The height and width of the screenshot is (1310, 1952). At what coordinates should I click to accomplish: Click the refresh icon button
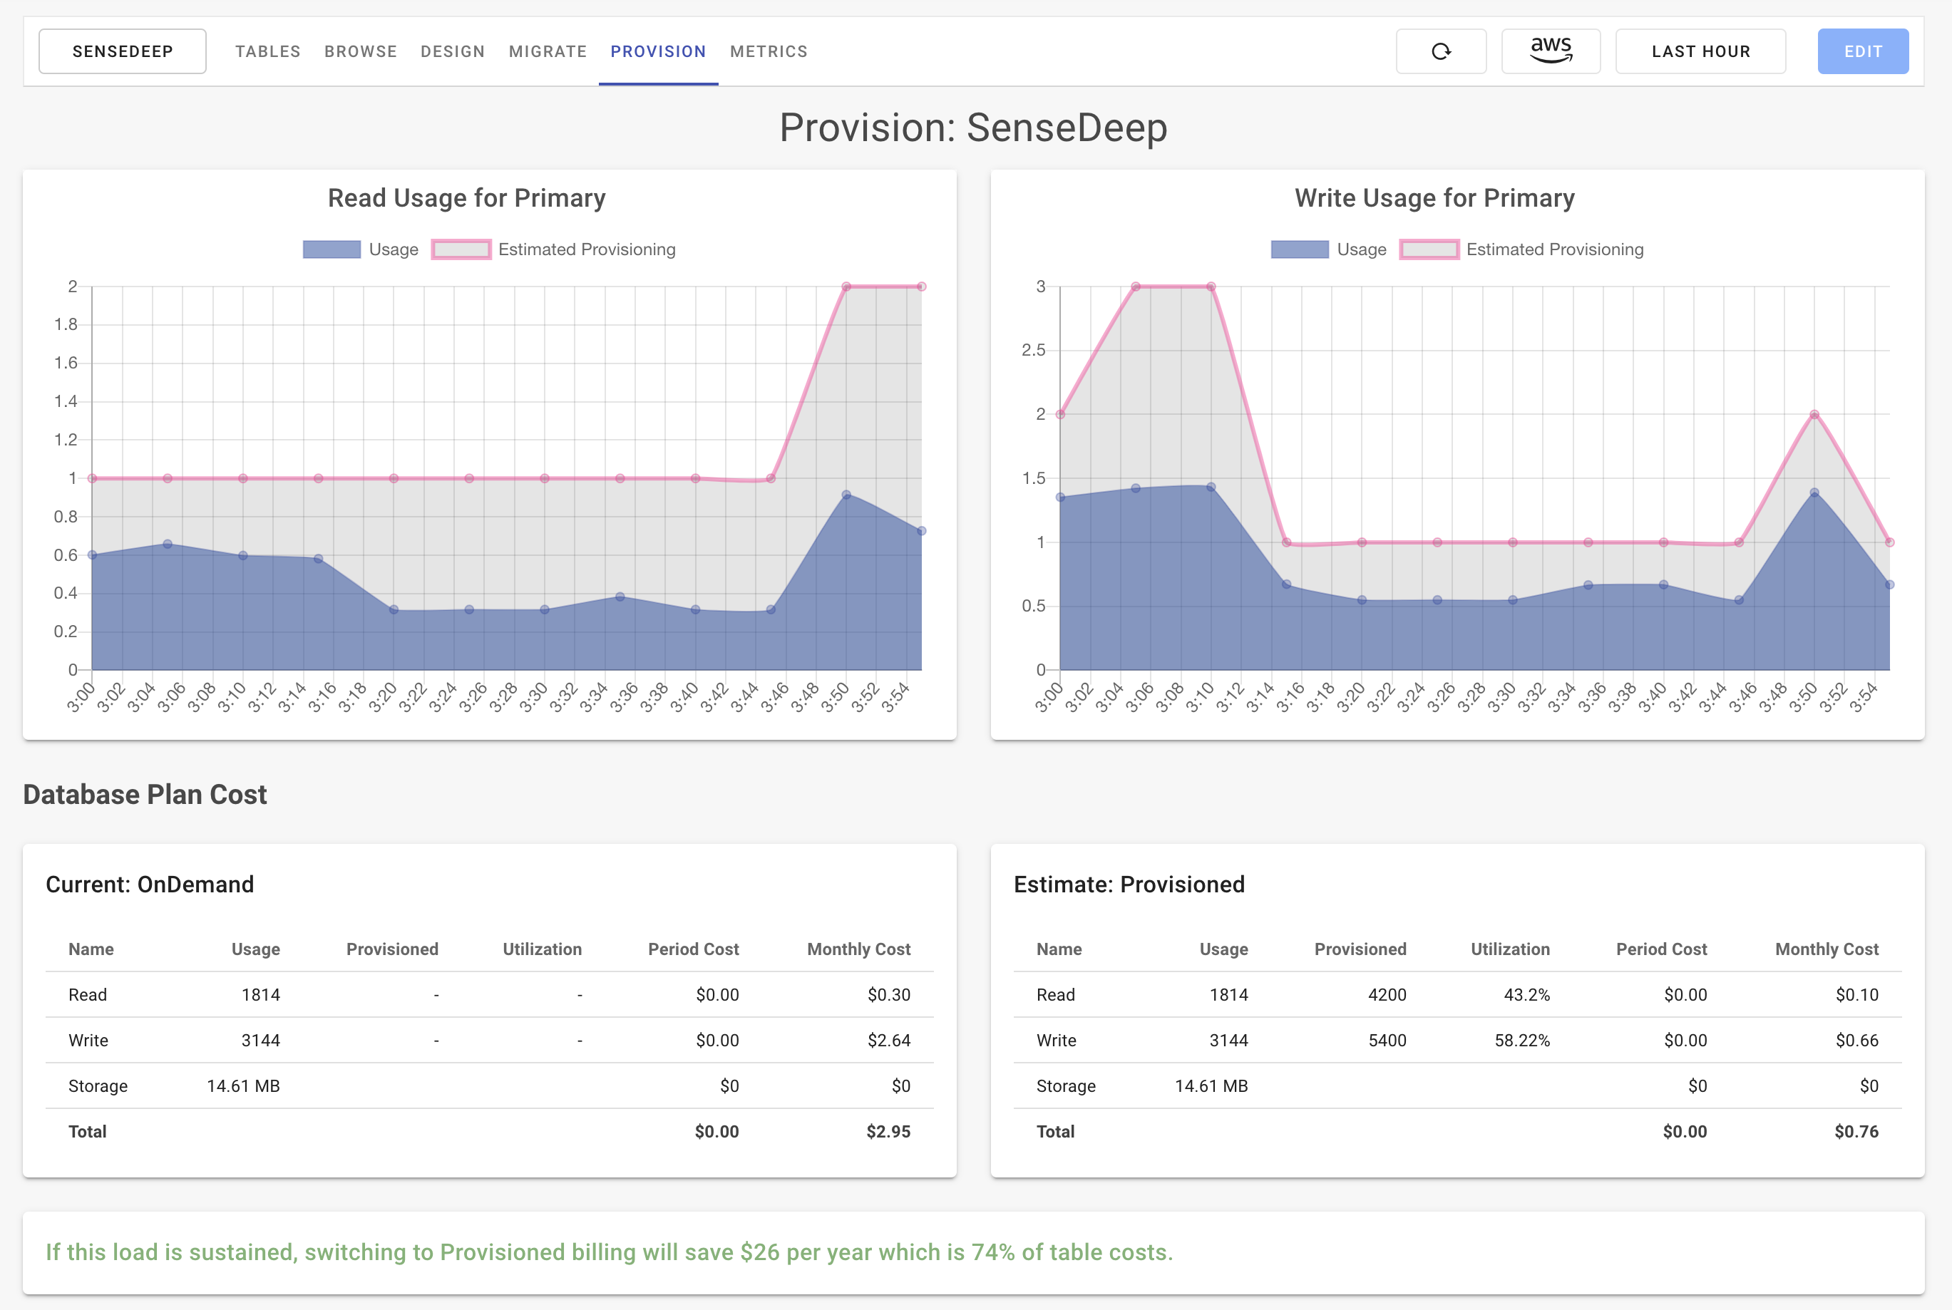(1441, 51)
